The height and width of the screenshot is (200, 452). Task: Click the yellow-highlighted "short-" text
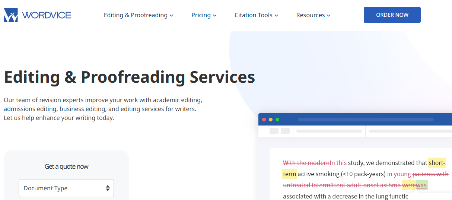436,163
